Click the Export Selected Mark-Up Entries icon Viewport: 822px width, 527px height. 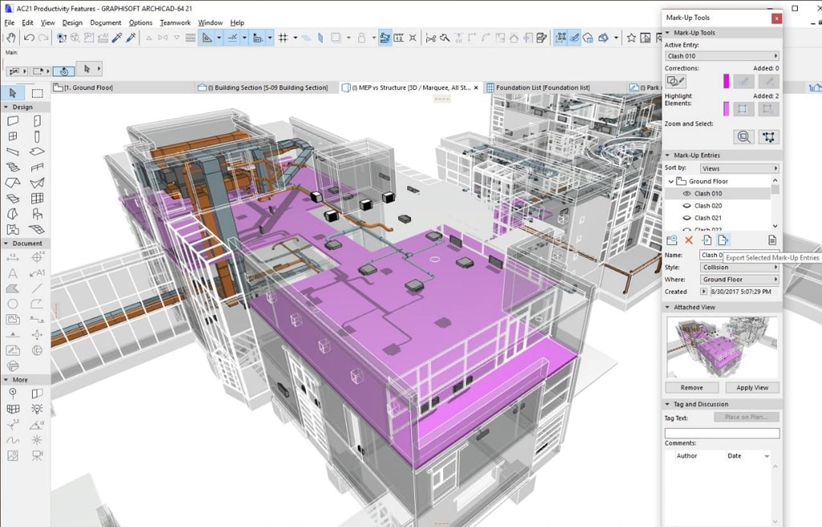tap(723, 240)
